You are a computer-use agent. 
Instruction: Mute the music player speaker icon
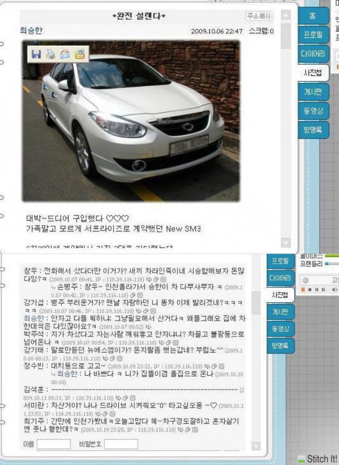pyautogui.click(x=335, y=289)
